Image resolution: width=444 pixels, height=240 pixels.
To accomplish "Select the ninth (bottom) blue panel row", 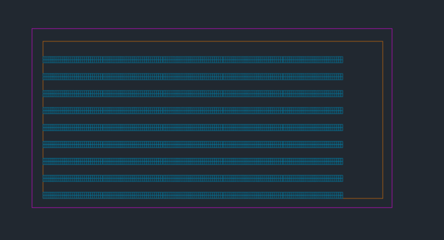I will coord(193,195).
